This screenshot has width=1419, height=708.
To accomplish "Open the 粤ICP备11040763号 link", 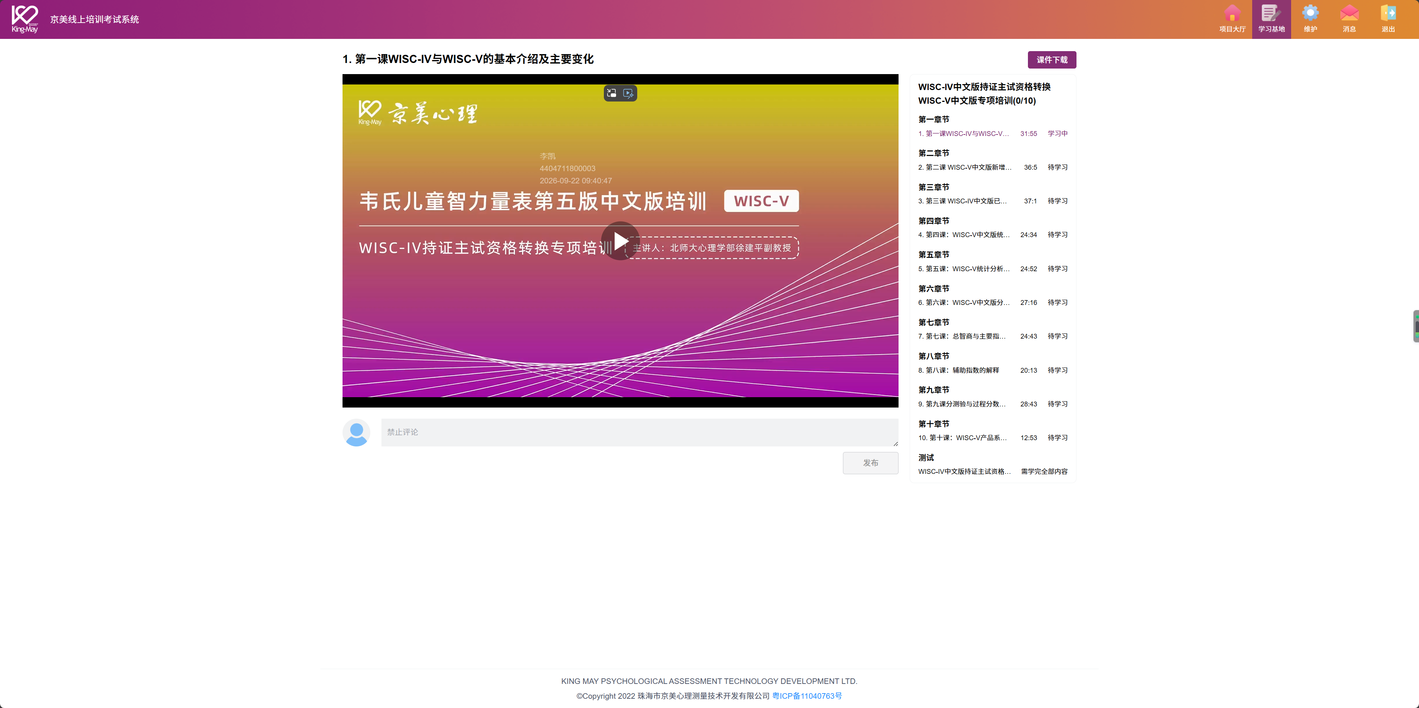I will [x=807, y=696].
